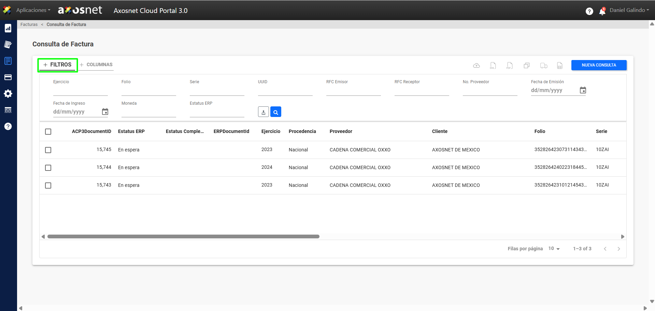Focus the RFC Emisor filter field
The width and height of the screenshot is (655, 311).
(354, 91)
